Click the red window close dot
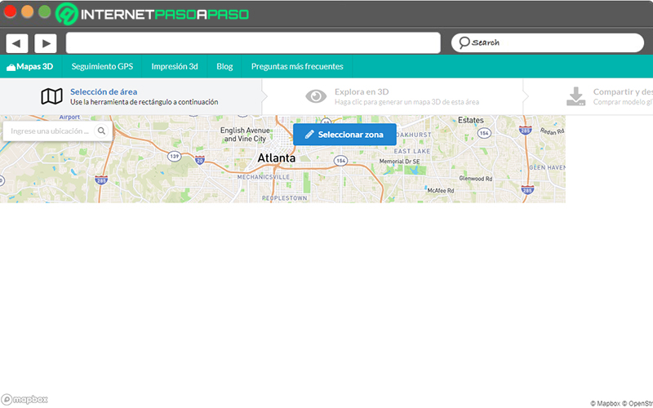The width and height of the screenshot is (653, 408). (10, 11)
